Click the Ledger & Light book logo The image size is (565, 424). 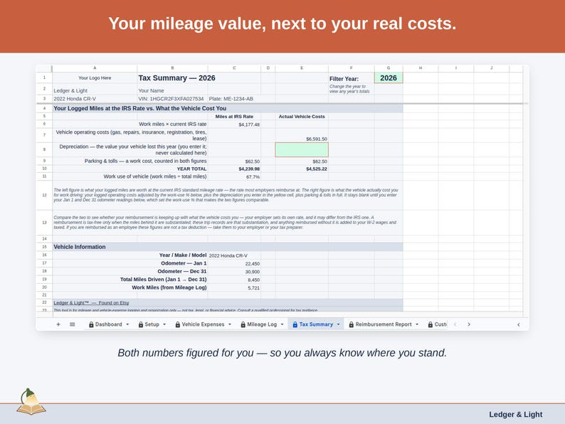(31, 402)
